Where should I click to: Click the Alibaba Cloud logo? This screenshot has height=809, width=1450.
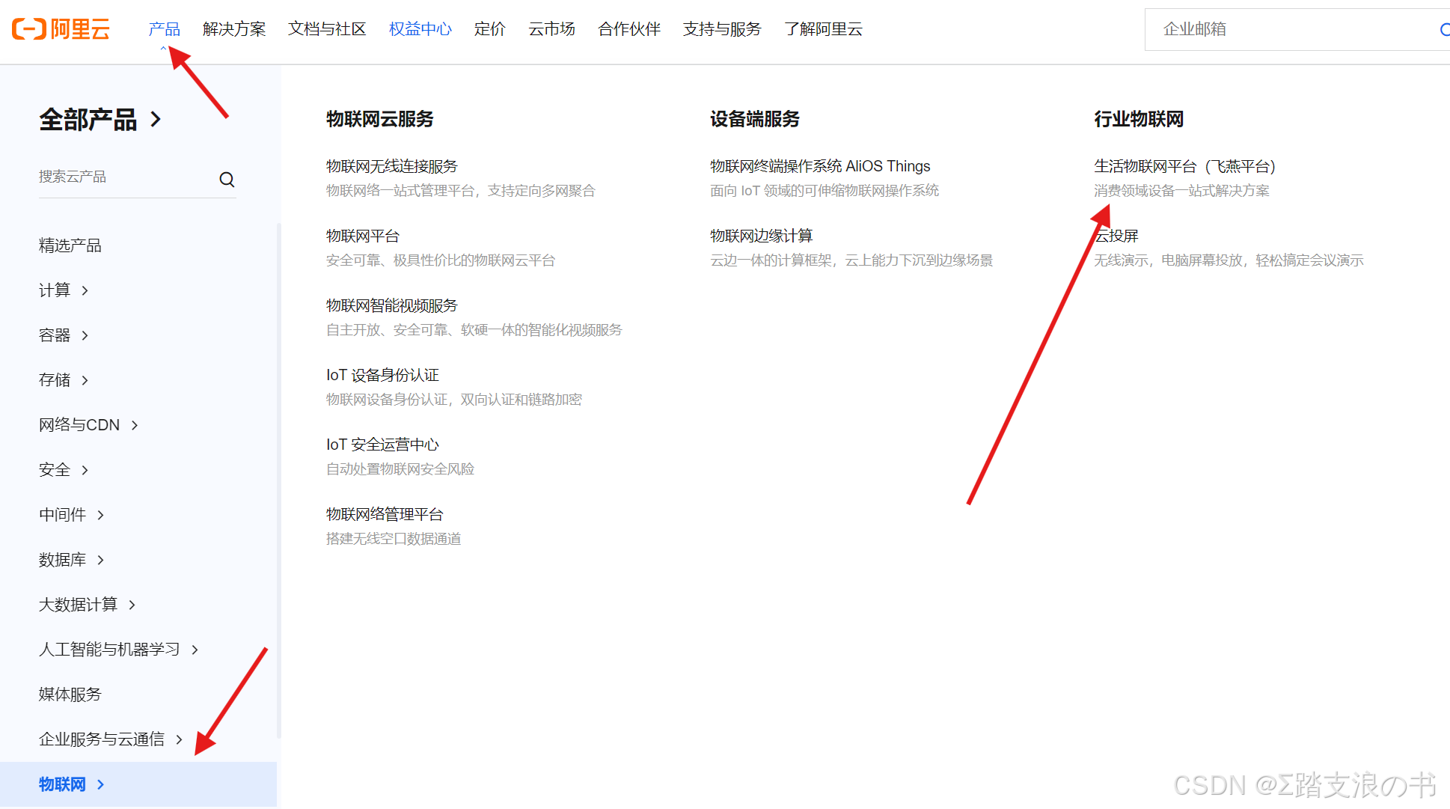pos(61,29)
